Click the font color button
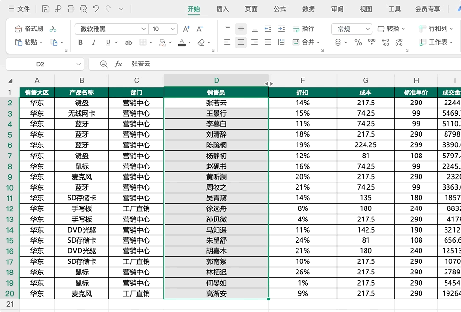 [x=182, y=42]
